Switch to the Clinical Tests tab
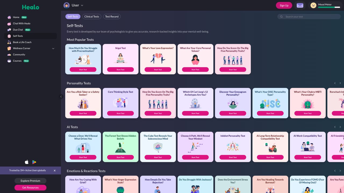The height and width of the screenshot is (193, 344). (92, 17)
